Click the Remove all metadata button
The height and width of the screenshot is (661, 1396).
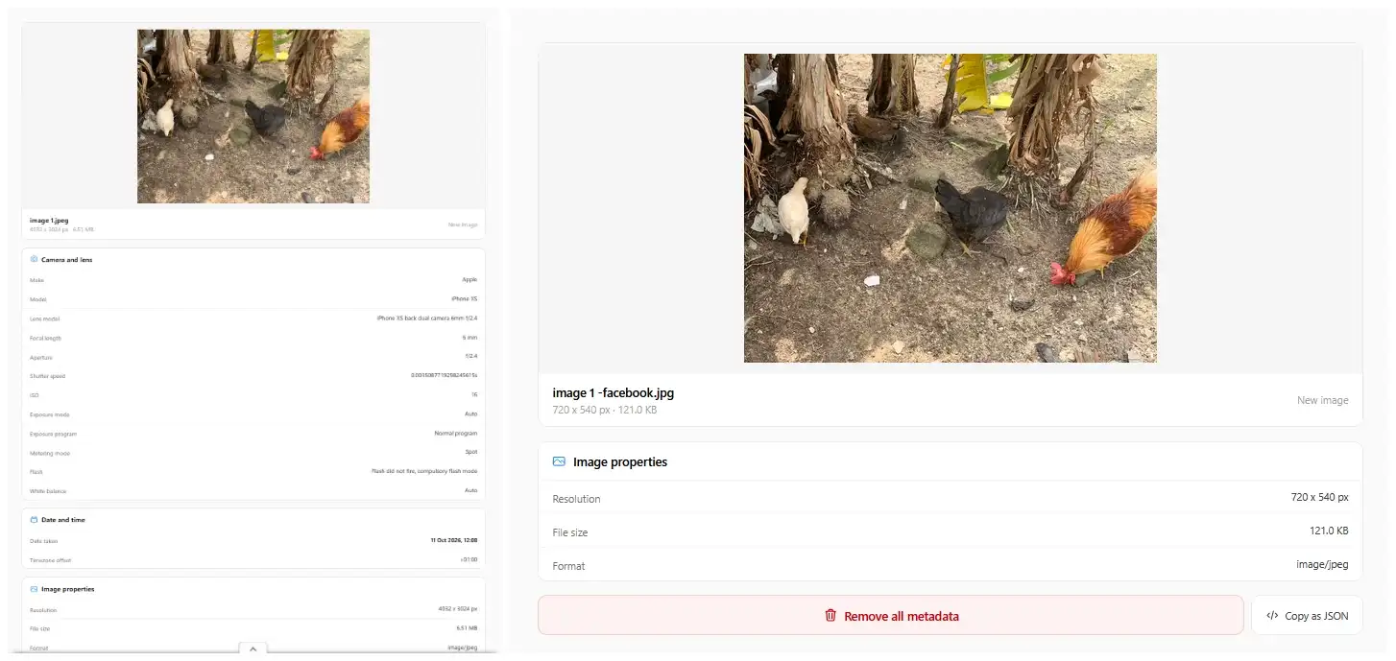coord(890,616)
